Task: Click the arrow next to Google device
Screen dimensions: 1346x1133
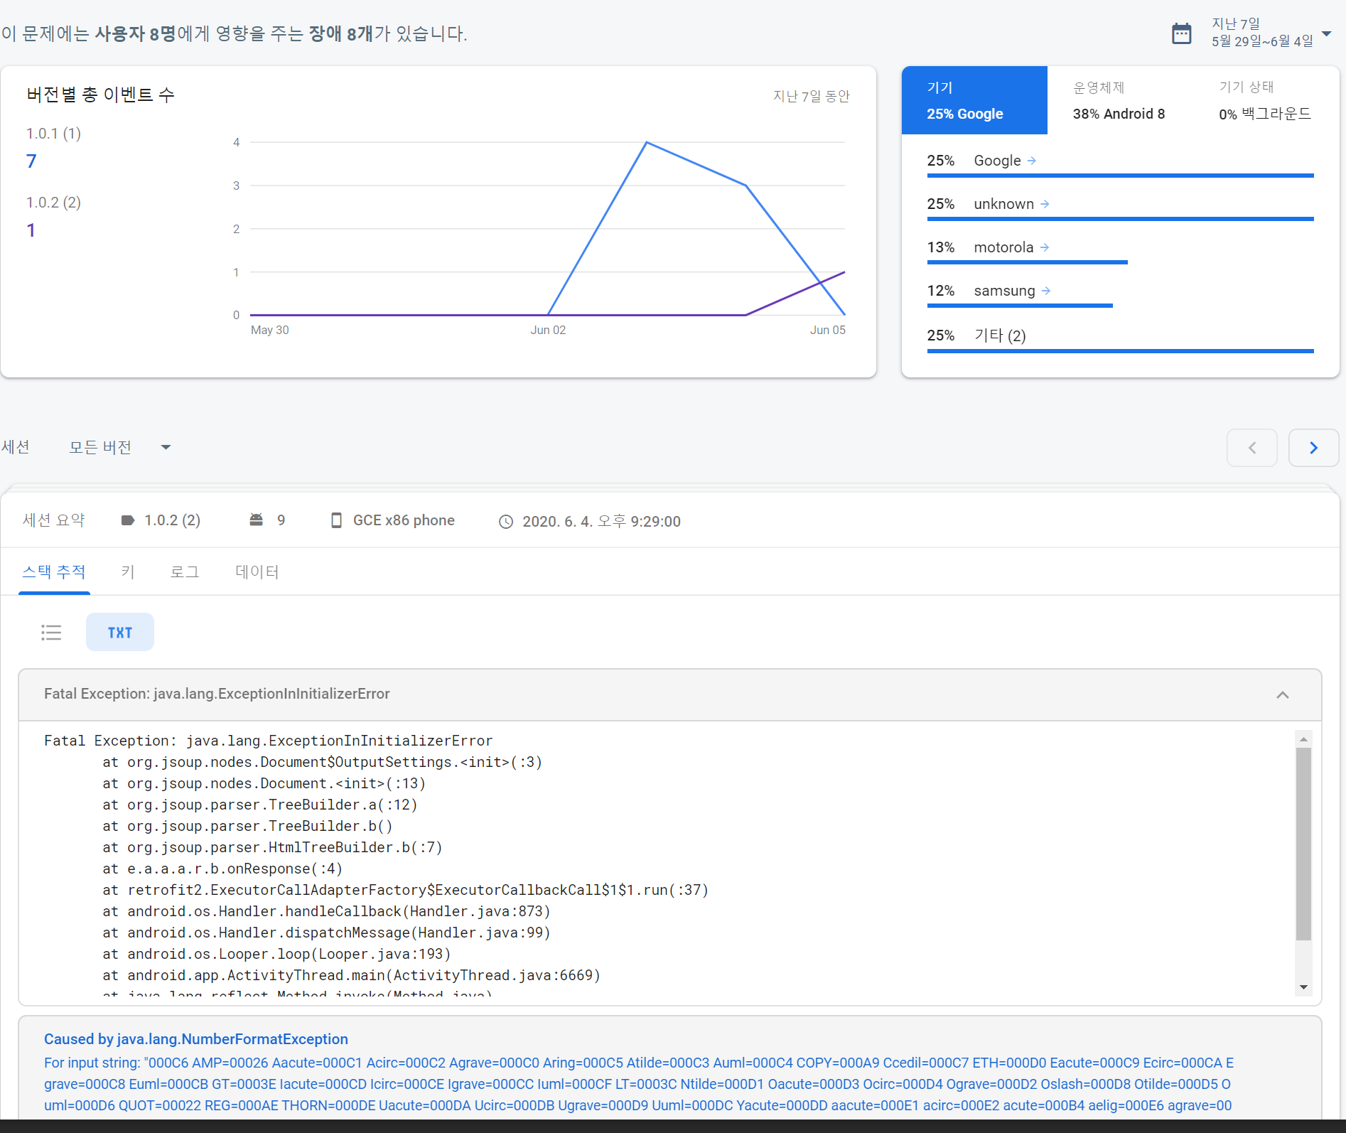Action: [1032, 161]
